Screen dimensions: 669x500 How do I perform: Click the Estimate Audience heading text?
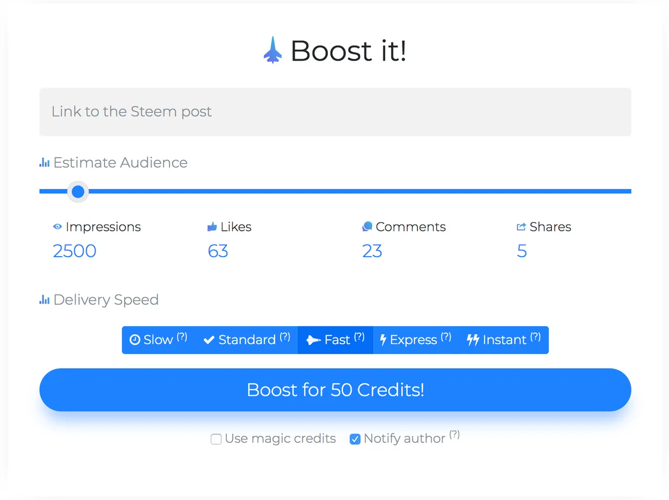[x=120, y=163]
